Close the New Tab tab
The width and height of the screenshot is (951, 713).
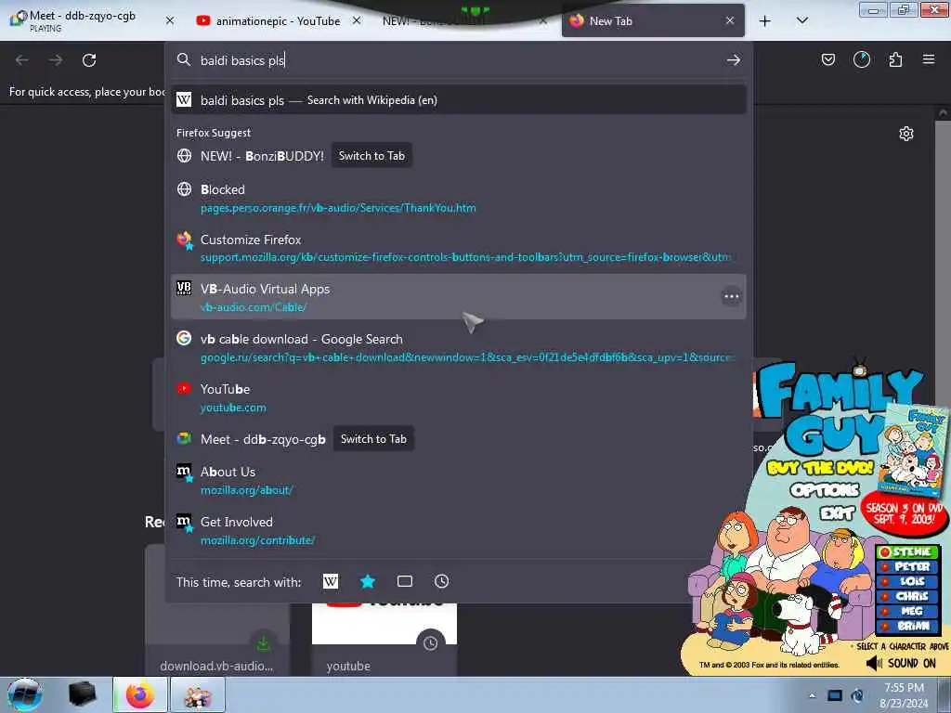coord(730,20)
